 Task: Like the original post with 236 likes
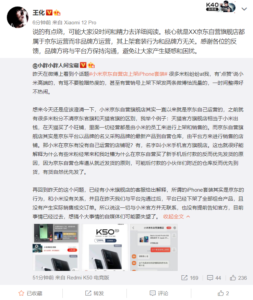click(x=238, y=278)
